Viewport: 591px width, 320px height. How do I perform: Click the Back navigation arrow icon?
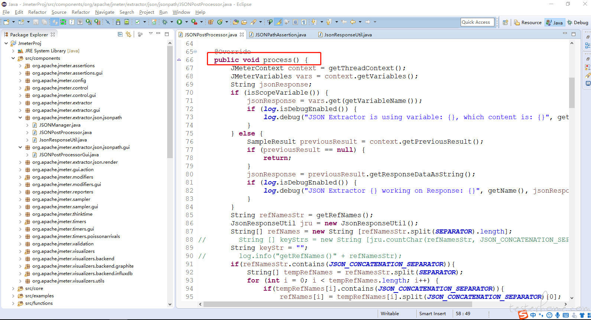[x=353, y=22]
